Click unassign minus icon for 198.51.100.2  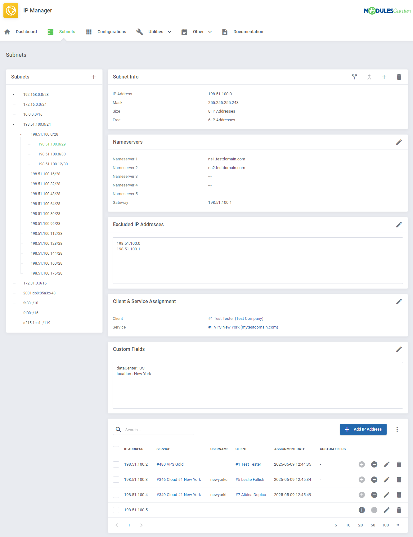point(374,464)
